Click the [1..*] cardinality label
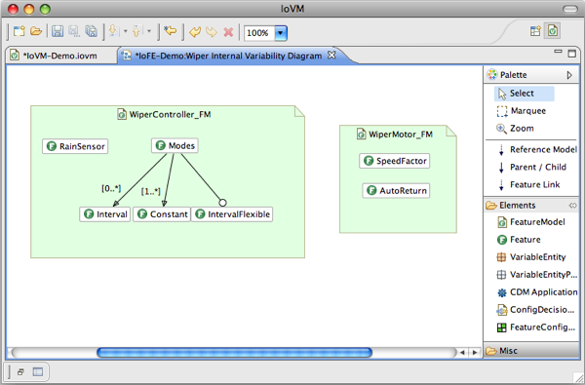Image resolution: width=585 pixels, height=385 pixels. tap(151, 192)
